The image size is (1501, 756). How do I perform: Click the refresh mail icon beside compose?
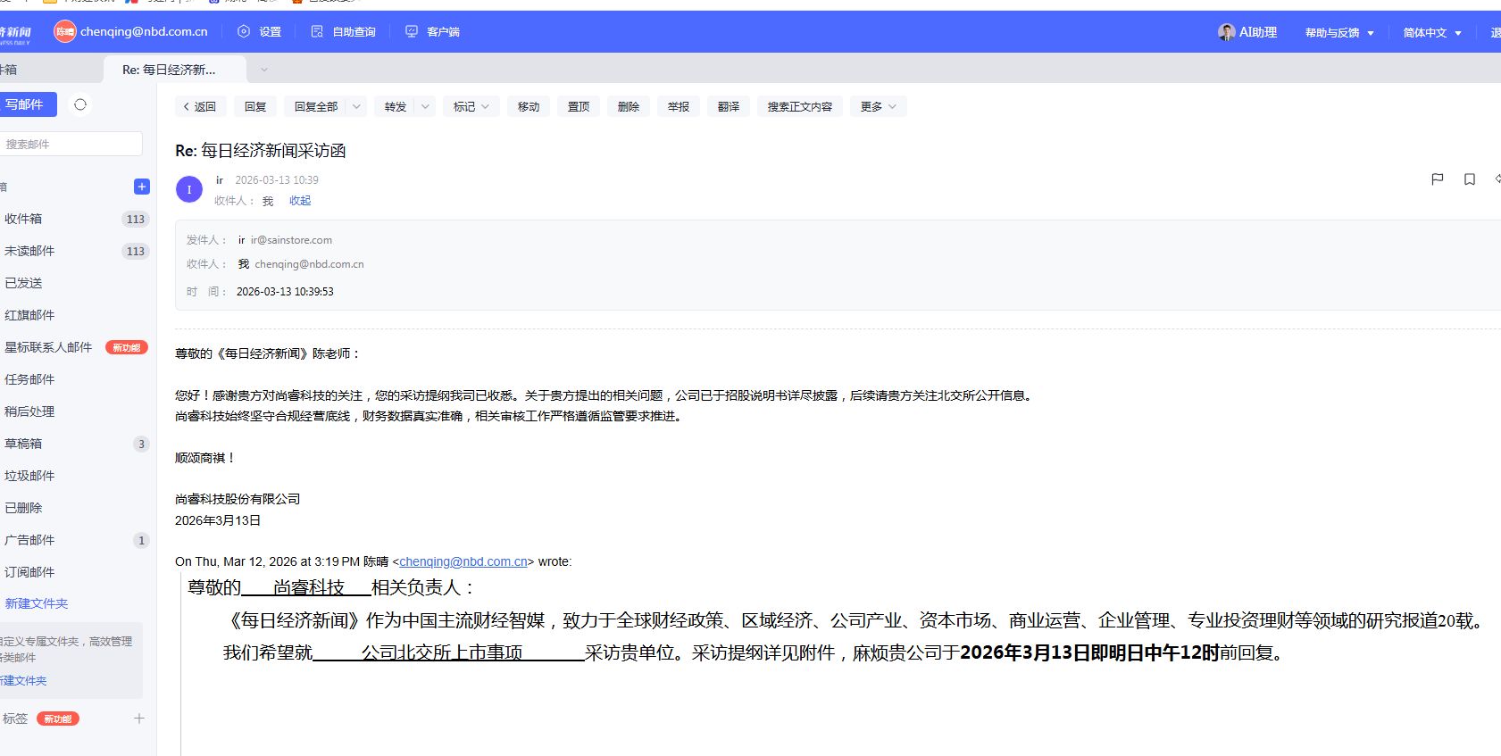(x=80, y=104)
